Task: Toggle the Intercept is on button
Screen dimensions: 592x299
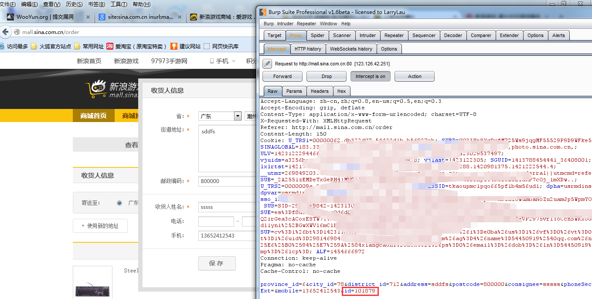Action: [371, 76]
